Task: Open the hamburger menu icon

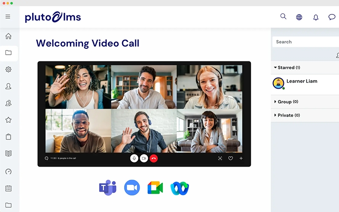Action: pos(8,17)
